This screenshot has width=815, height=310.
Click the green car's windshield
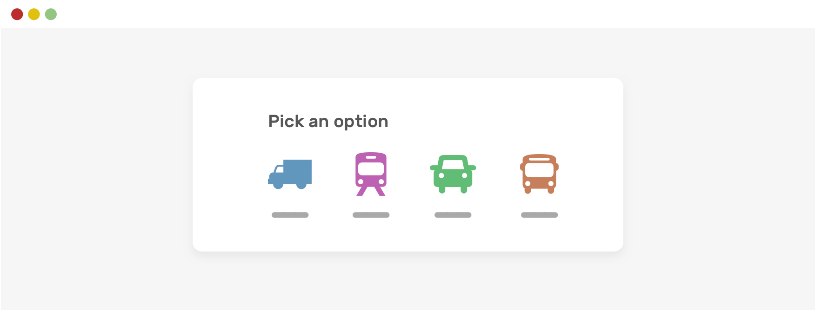[x=453, y=164]
